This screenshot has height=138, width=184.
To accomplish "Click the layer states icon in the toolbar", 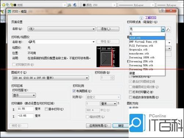I will [x=75, y=5].
